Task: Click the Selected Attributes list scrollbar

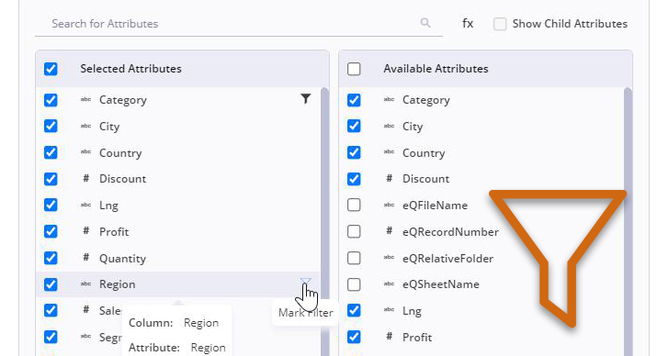Action: [x=324, y=222]
